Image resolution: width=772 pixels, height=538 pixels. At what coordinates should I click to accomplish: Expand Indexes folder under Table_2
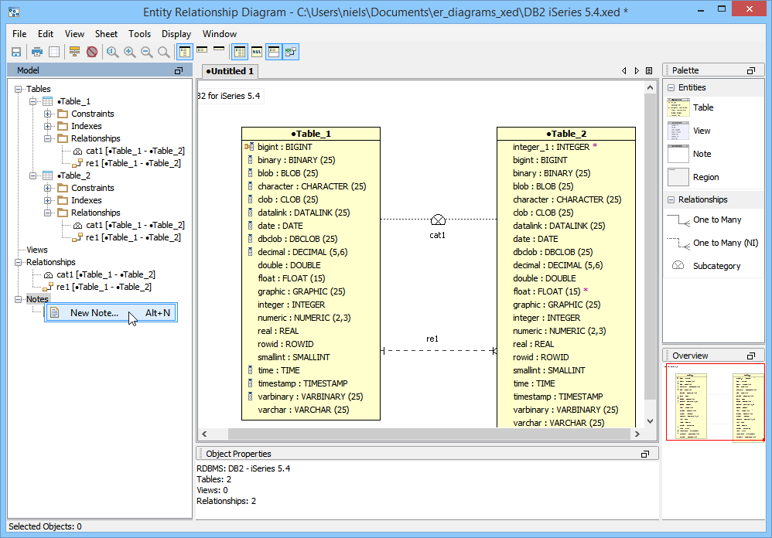pos(48,200)
